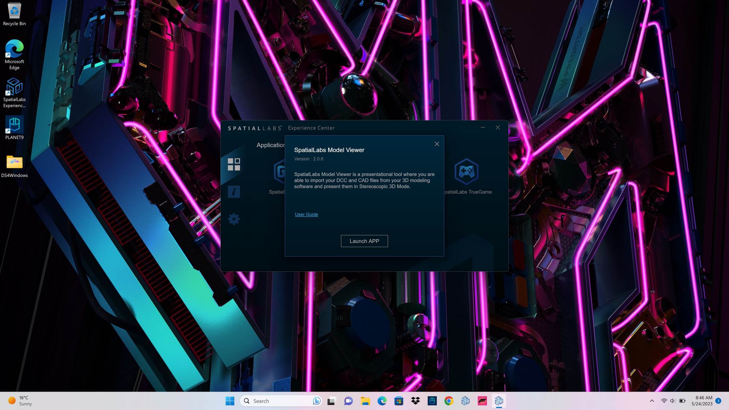The width and height of the screenshot is (729, 410).
Task: Open Google Chrome from taskbar
Action: tap(449, 401)
